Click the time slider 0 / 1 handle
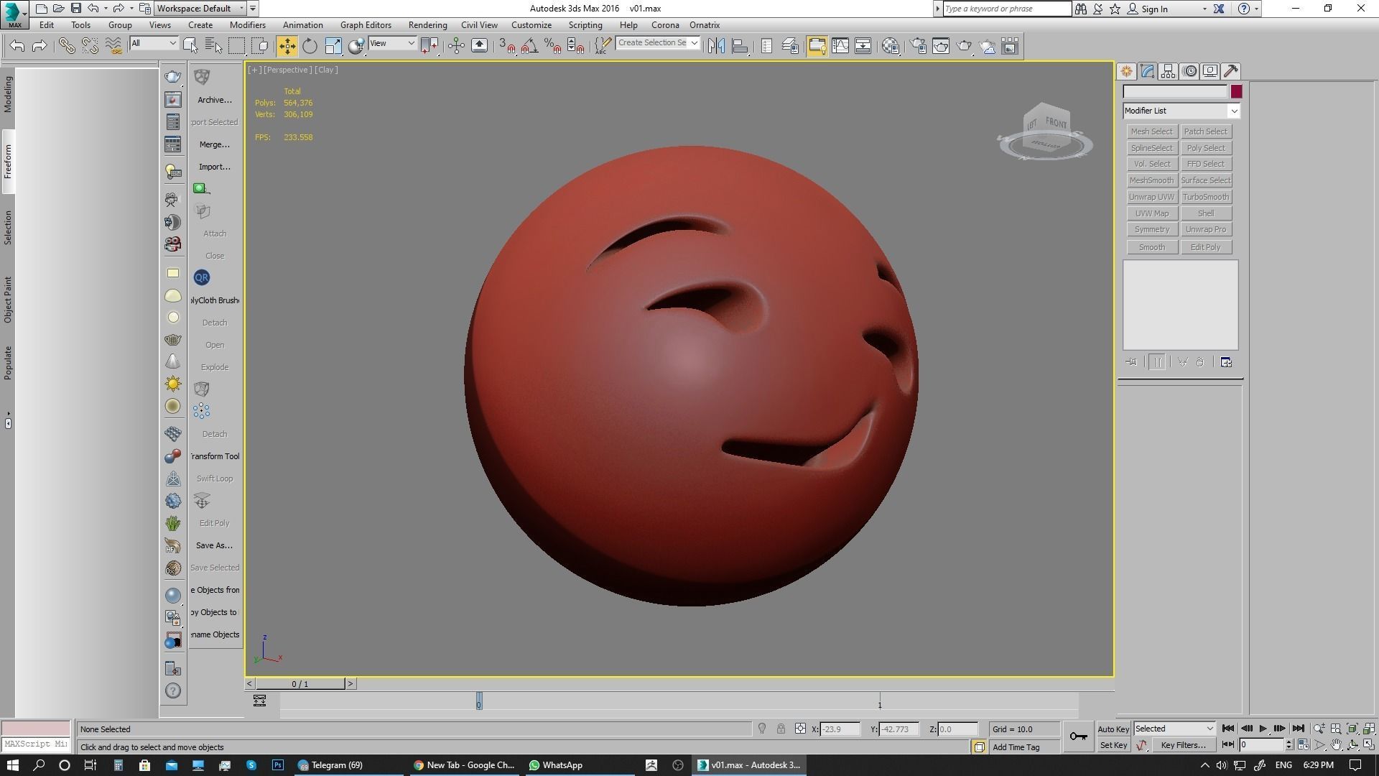 click(300, 684)
